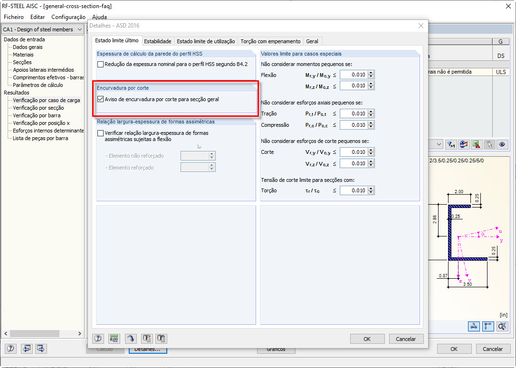Open the help icon in Detalhes dialog
Image resolution: width=516 pixels, height=368 pixels.
click(98, 339)
